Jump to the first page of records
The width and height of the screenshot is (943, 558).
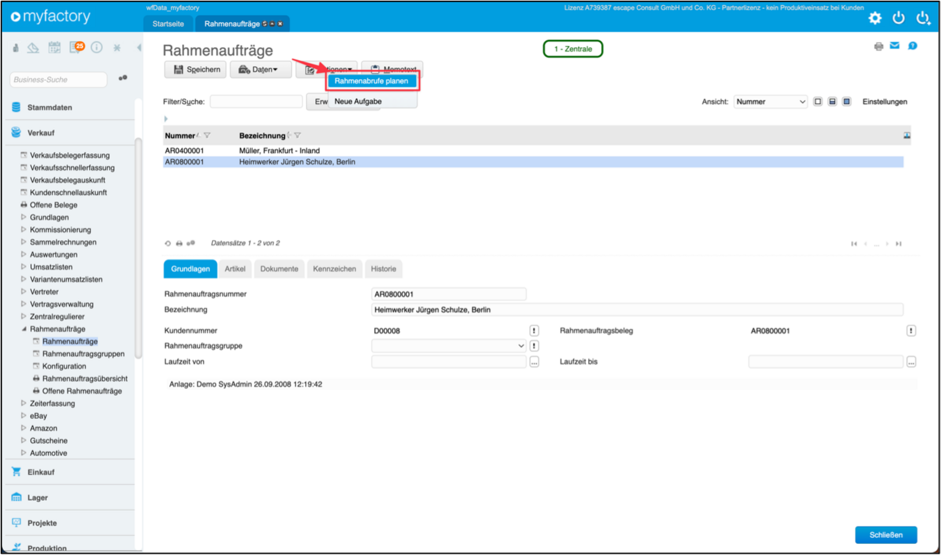853,244
